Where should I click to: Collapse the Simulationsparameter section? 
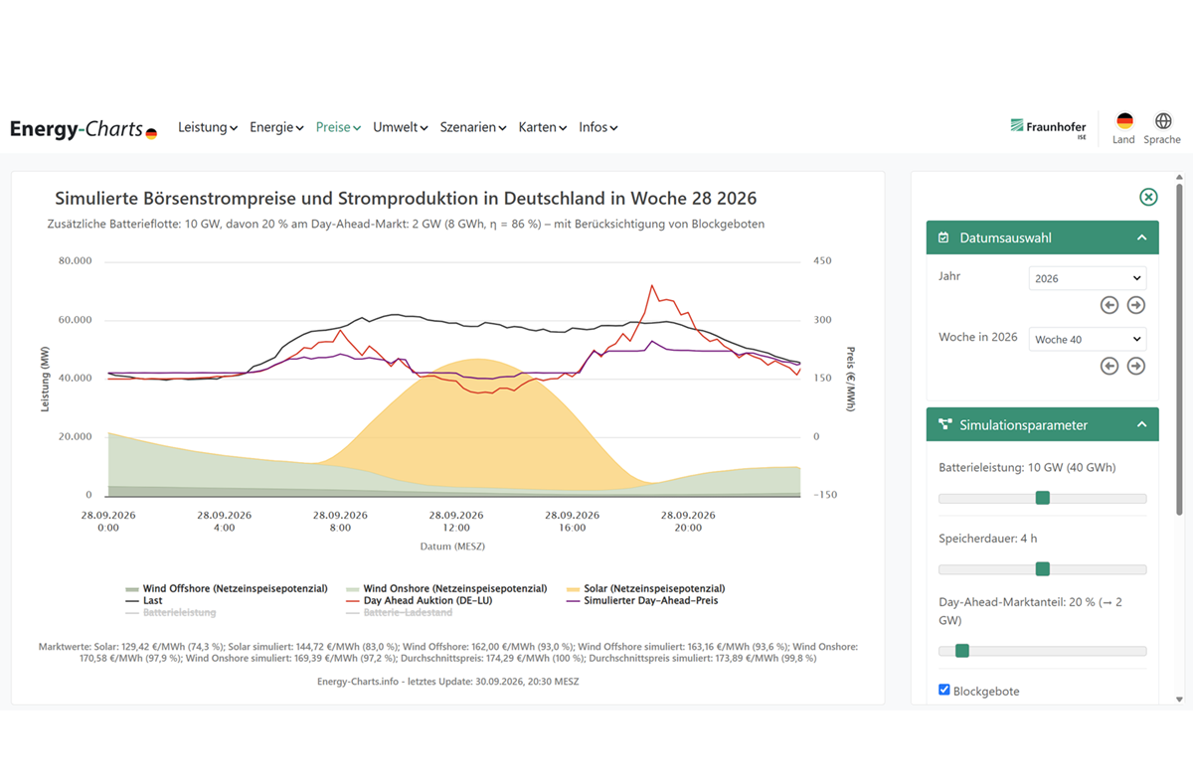pos(1141,425)
